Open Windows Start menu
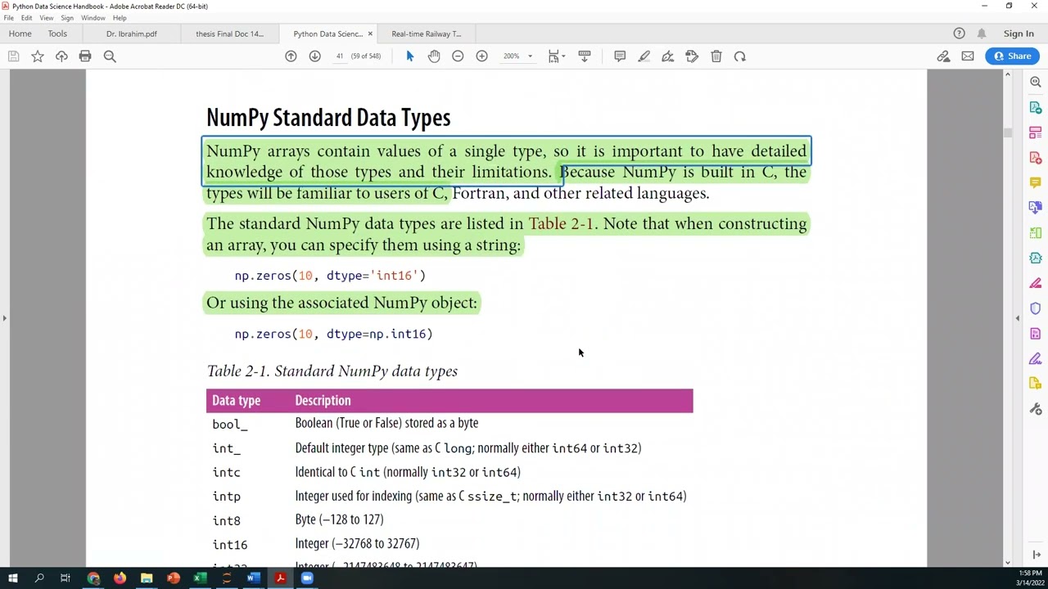The image size is (1048, 589). pyautogui.click(x=12, y=578)
